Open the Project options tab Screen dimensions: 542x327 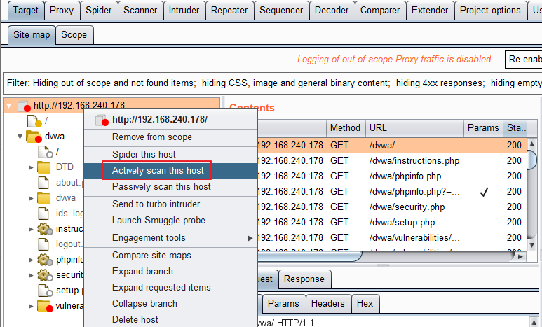[x=491, y=11]
